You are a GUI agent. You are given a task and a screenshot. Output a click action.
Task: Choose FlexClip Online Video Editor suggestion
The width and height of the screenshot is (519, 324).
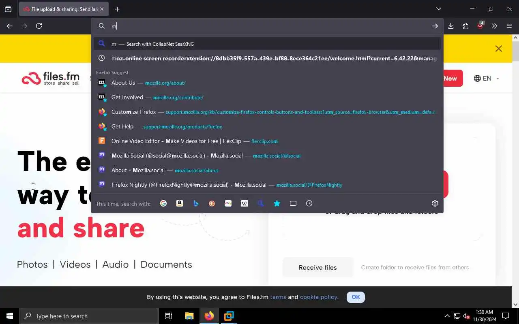(267, 141)
